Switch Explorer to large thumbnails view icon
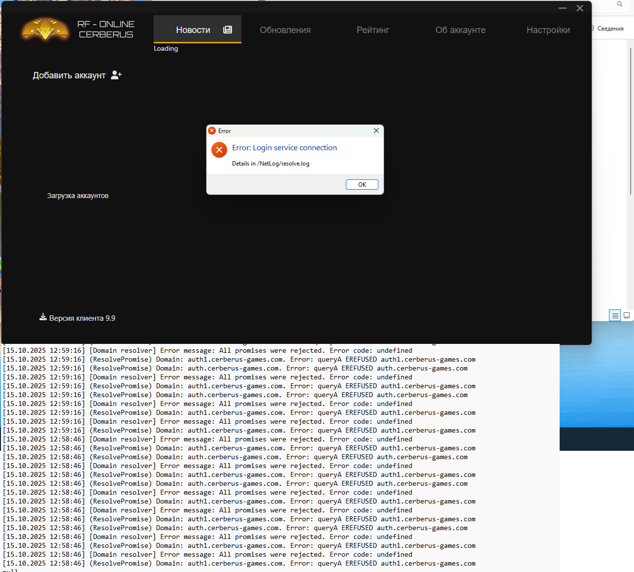The image size is (634, 572). [x=627, y=315]
